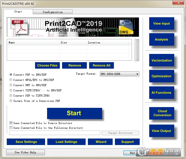Enable Save Converted File to Following Directory
Viewport: 186px width, 159px height.
(11, 128)
